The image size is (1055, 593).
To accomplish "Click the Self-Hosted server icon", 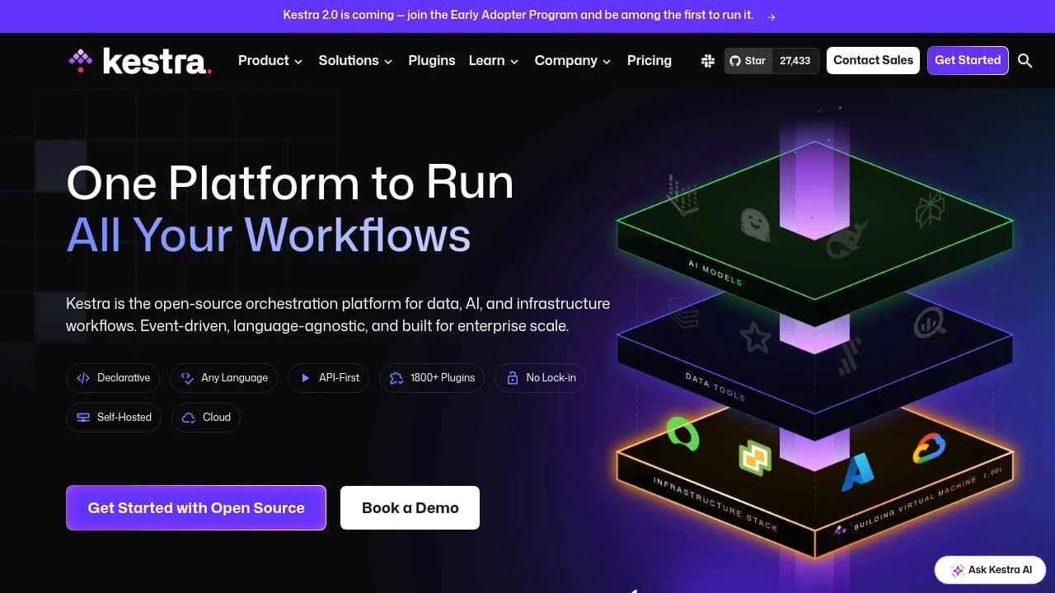I will [x=83, y=418].
